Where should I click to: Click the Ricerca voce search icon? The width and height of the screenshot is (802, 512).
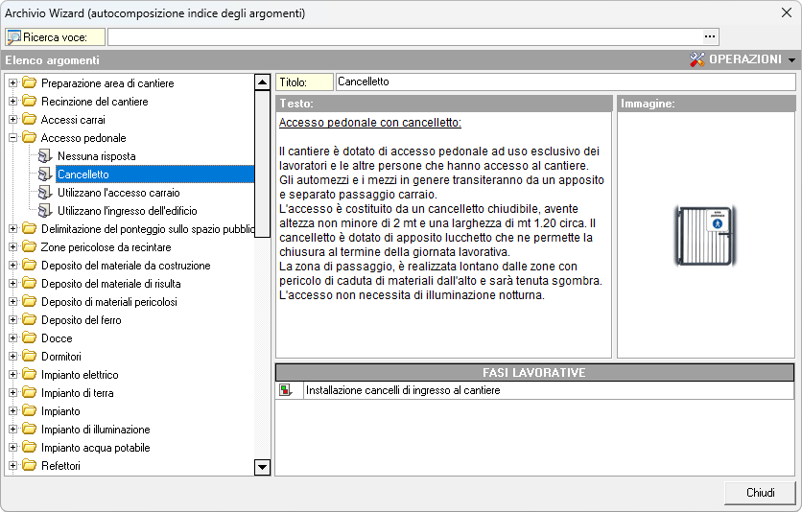pos(14,37)
